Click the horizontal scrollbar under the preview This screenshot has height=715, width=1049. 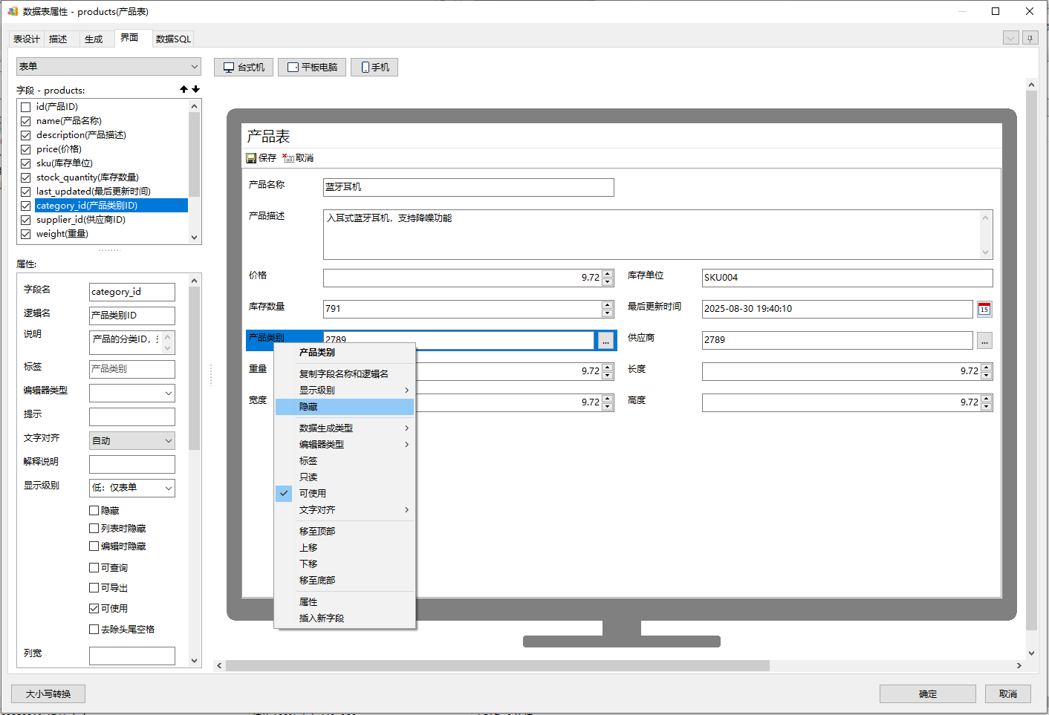coord(498,666)
